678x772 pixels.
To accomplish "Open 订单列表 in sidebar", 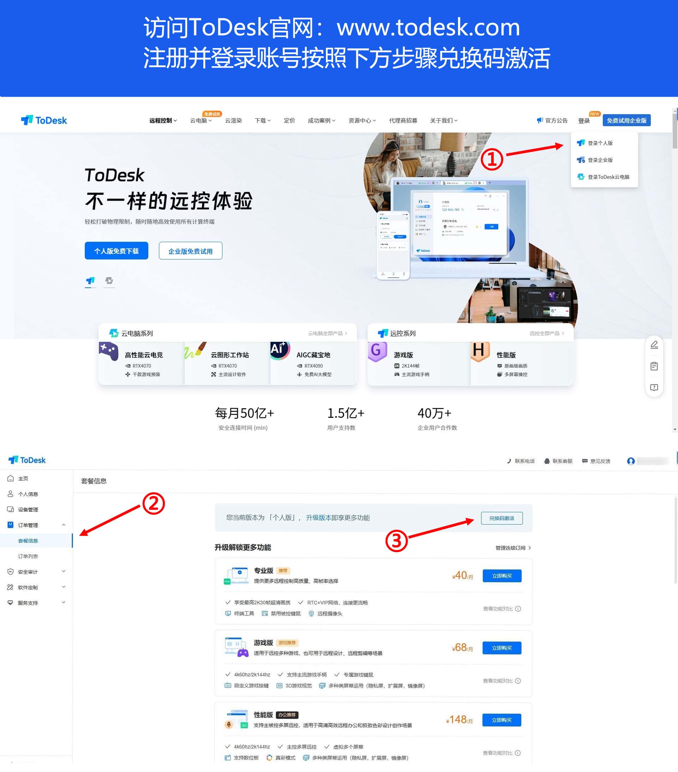I will [x=28, y=556].
